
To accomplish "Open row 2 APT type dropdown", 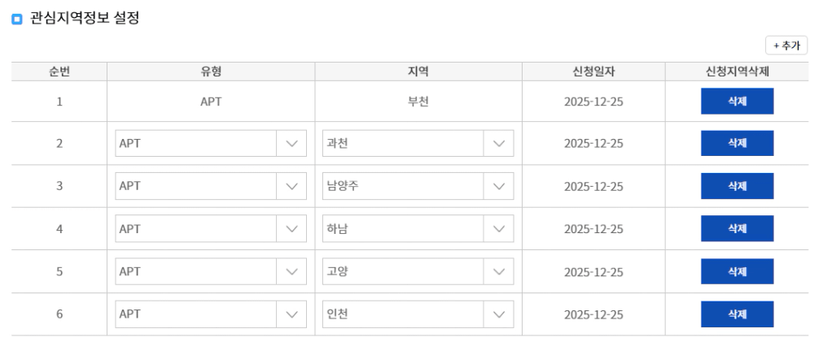I will click(210, 144).
